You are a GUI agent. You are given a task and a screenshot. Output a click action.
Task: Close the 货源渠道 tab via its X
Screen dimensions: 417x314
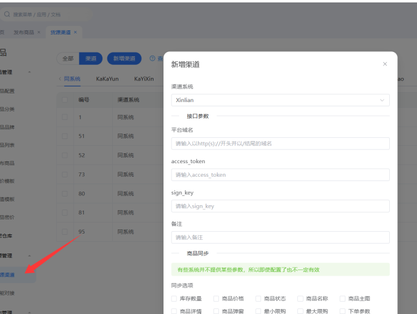[75, 32]
